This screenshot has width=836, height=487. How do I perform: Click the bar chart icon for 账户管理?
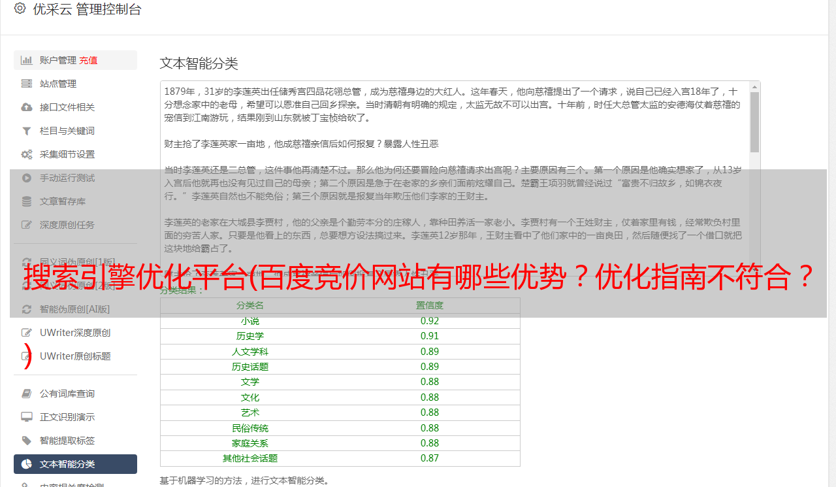click(x=27, y=60)
